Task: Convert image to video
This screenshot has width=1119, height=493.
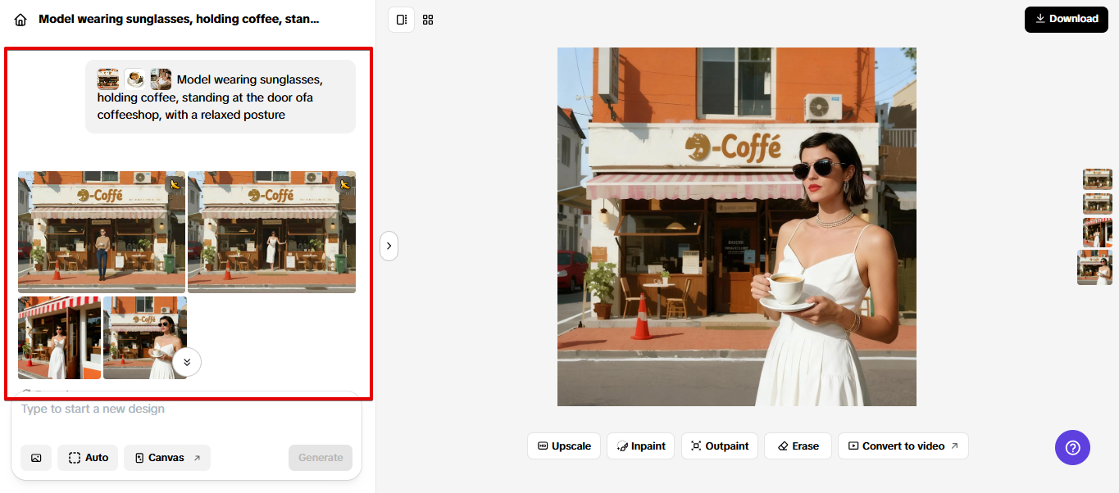Action: [x=903, y=446]
